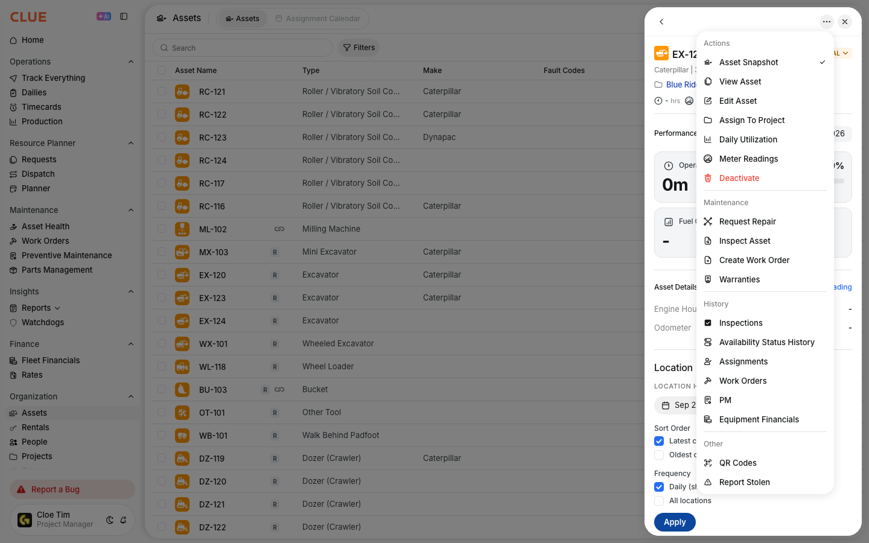This screenshot has height=543, width=869.
Task: Click the AI badge icon near the logo
Action: pyautogui.click(x=104, y=16)
